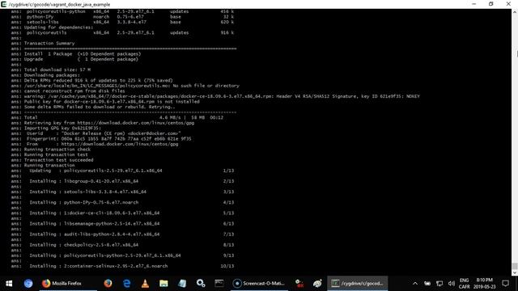Open the volume speaker tray icon

(452, 284)
